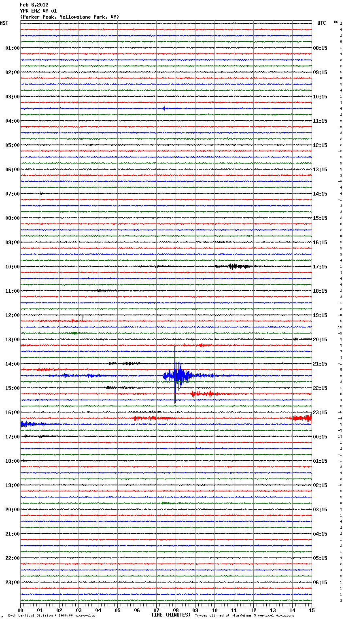Viewport: 344px width, 621px height.
Task: Click minute 15 on the bottom axis
Action: [311, 610]
